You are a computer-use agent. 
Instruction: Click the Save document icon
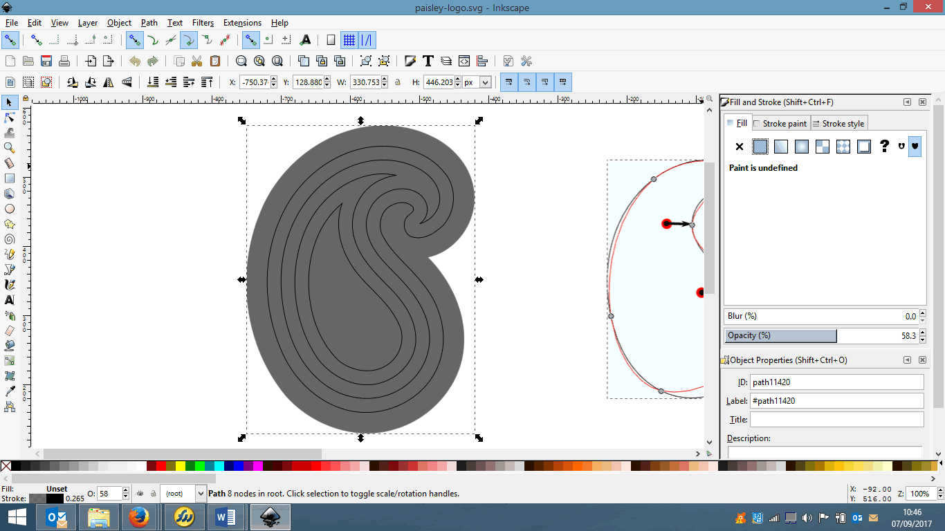pyautogui.click(x=46, y=61)
